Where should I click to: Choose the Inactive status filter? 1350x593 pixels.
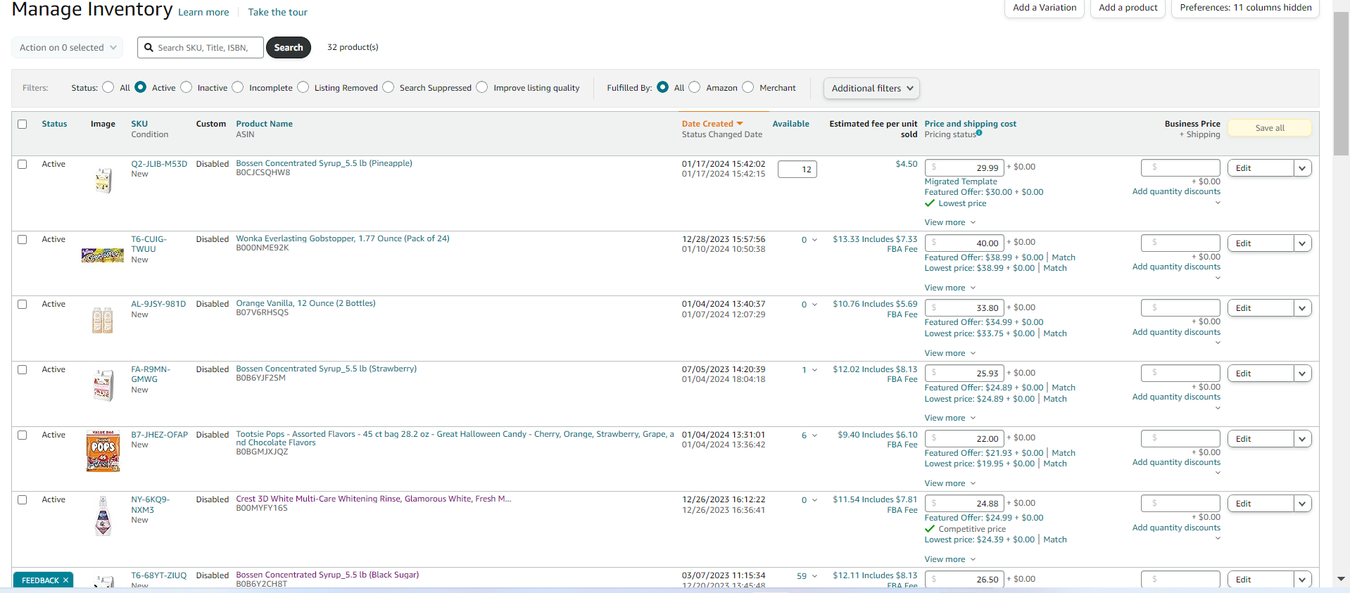[187, 87]
